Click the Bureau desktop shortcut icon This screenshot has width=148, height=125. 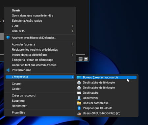(x=79, y=77)
